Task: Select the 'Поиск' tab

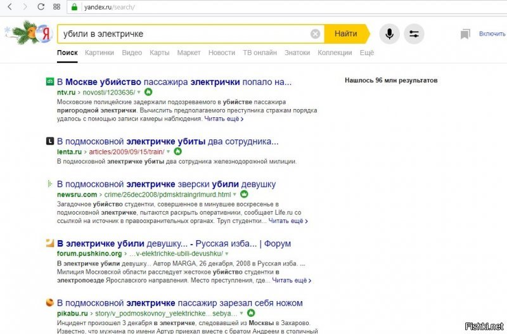Action: pos(67,53)
